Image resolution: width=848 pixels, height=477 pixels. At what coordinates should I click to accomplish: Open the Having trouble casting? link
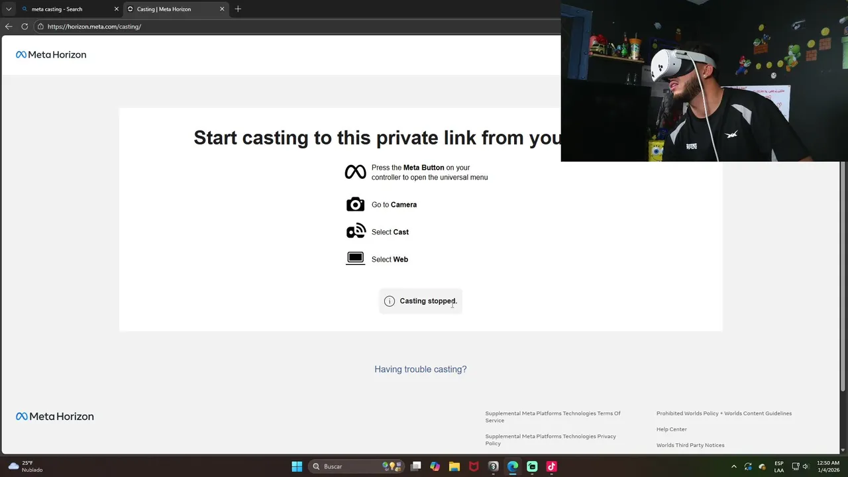pyautogui.click(x=421, y=369)
